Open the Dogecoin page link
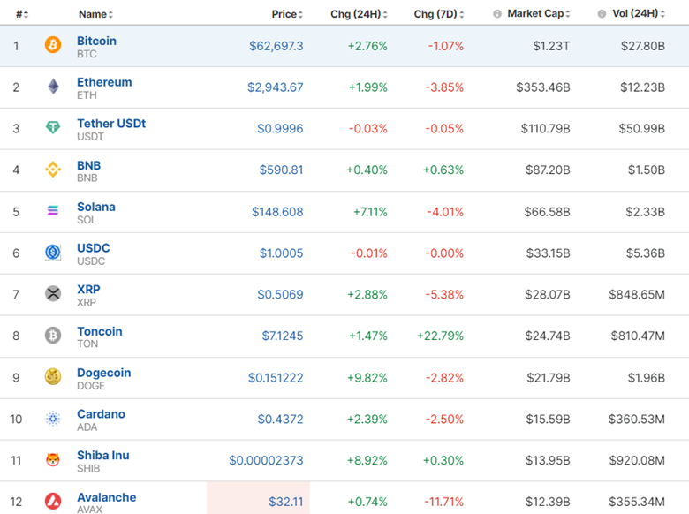Viewport: 689px width, 514px height. click(x=103, y=373)
